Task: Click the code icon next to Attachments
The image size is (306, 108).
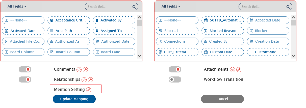Action: [233, 70]
